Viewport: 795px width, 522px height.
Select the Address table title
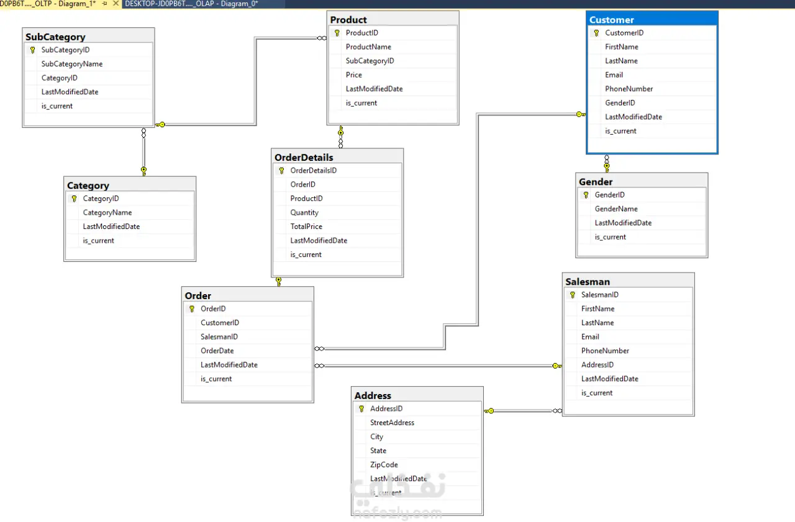click(373, 395)
